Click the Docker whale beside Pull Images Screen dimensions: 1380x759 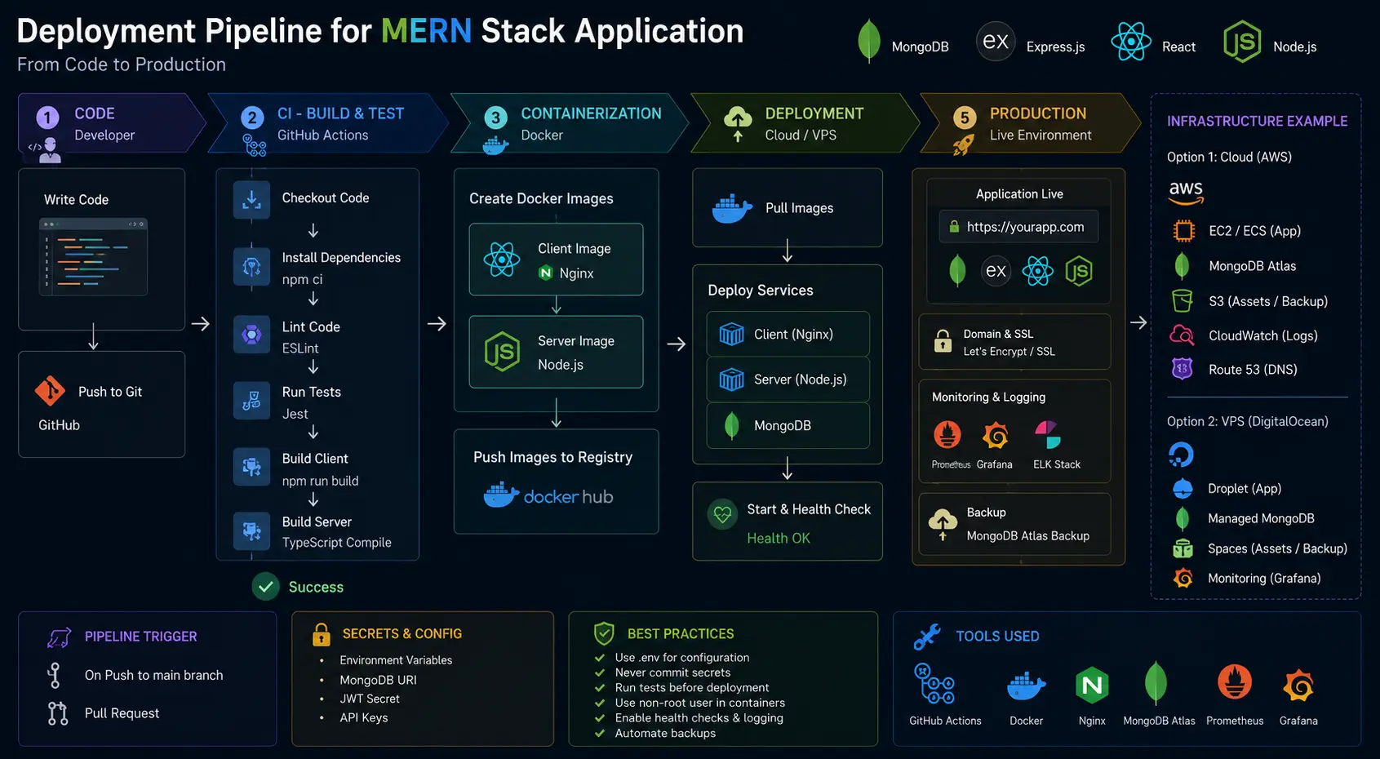tap(731, 209)
